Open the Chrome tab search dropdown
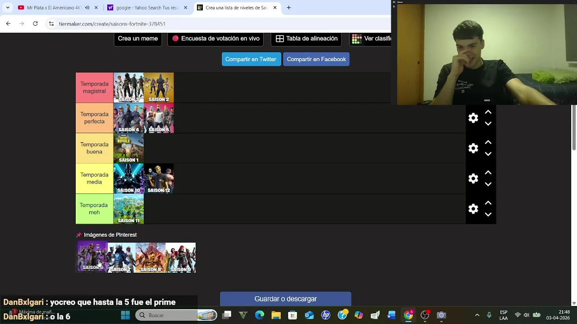 pos(8,8)
